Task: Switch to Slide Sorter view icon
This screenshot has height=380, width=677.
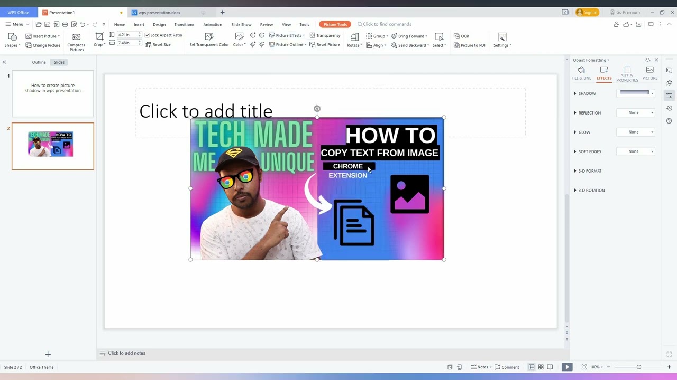Action: point(541,367)
